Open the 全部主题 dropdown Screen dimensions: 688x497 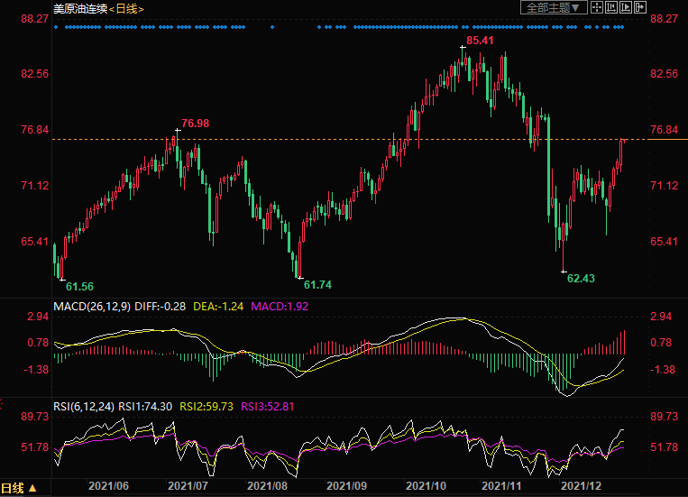(x=554, y=8)
